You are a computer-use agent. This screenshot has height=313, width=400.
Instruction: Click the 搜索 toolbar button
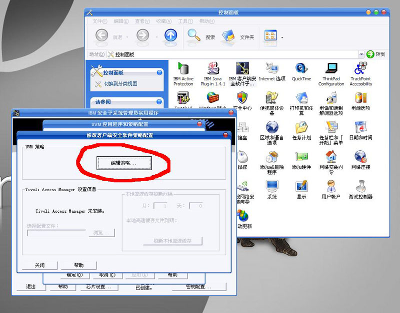coord(201,36)
